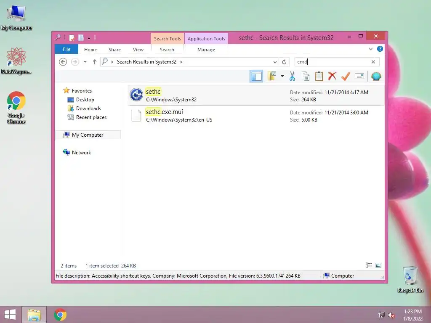Viewport: 431px width, 323px height.
Task: Open Help with the question mark icon
Action: pos(380,49)
